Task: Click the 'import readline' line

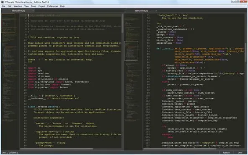Action: (x=39, y=74)
